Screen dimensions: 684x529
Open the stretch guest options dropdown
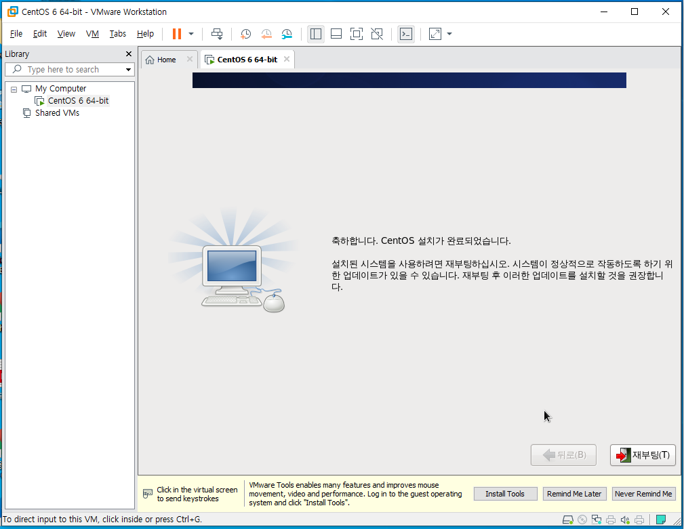(449, 34)
